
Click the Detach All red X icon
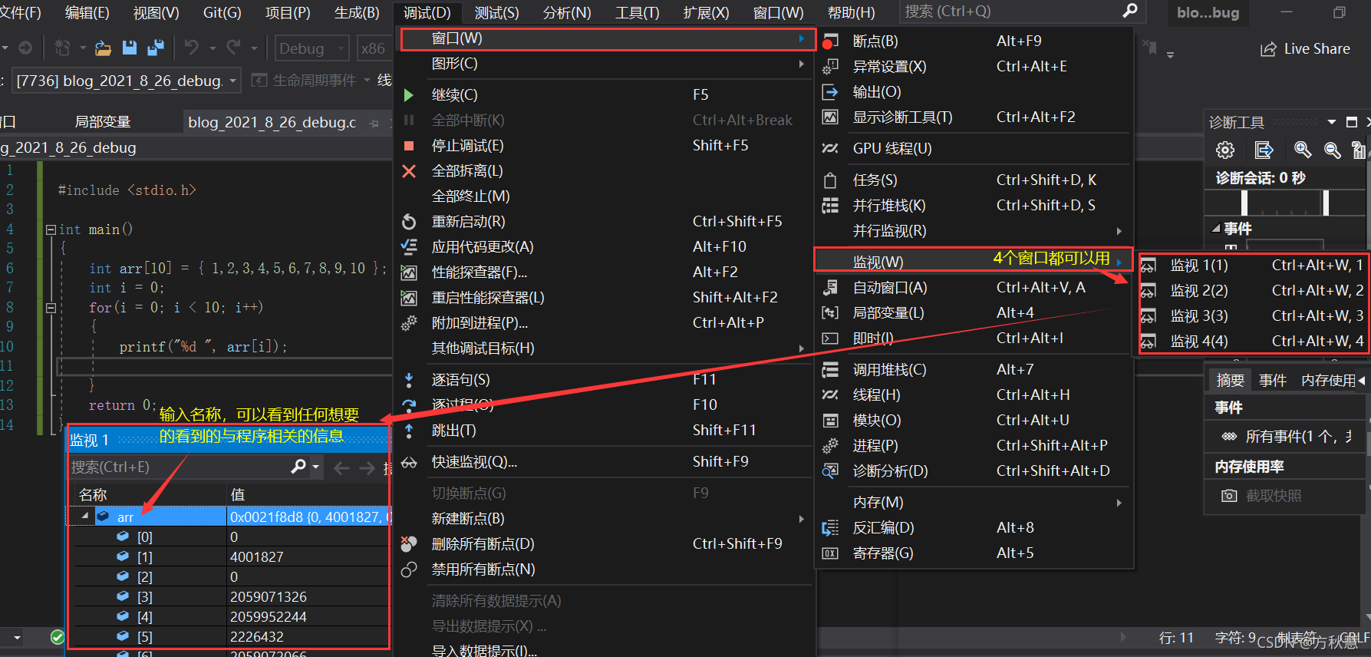coord(409,171)
